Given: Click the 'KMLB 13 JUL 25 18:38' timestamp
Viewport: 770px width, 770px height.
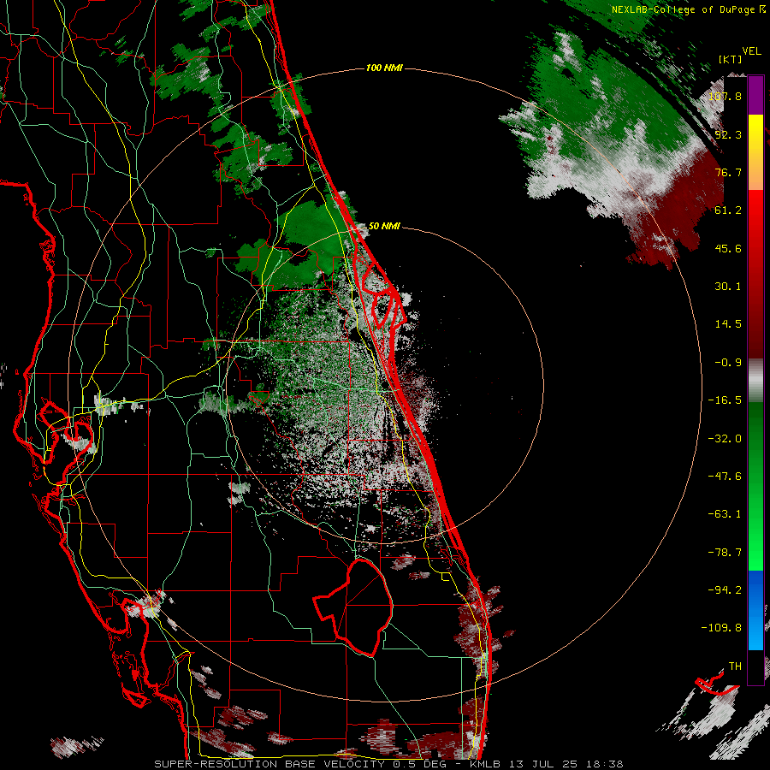Looking at the screenshot, I should [x=547, y=764].
